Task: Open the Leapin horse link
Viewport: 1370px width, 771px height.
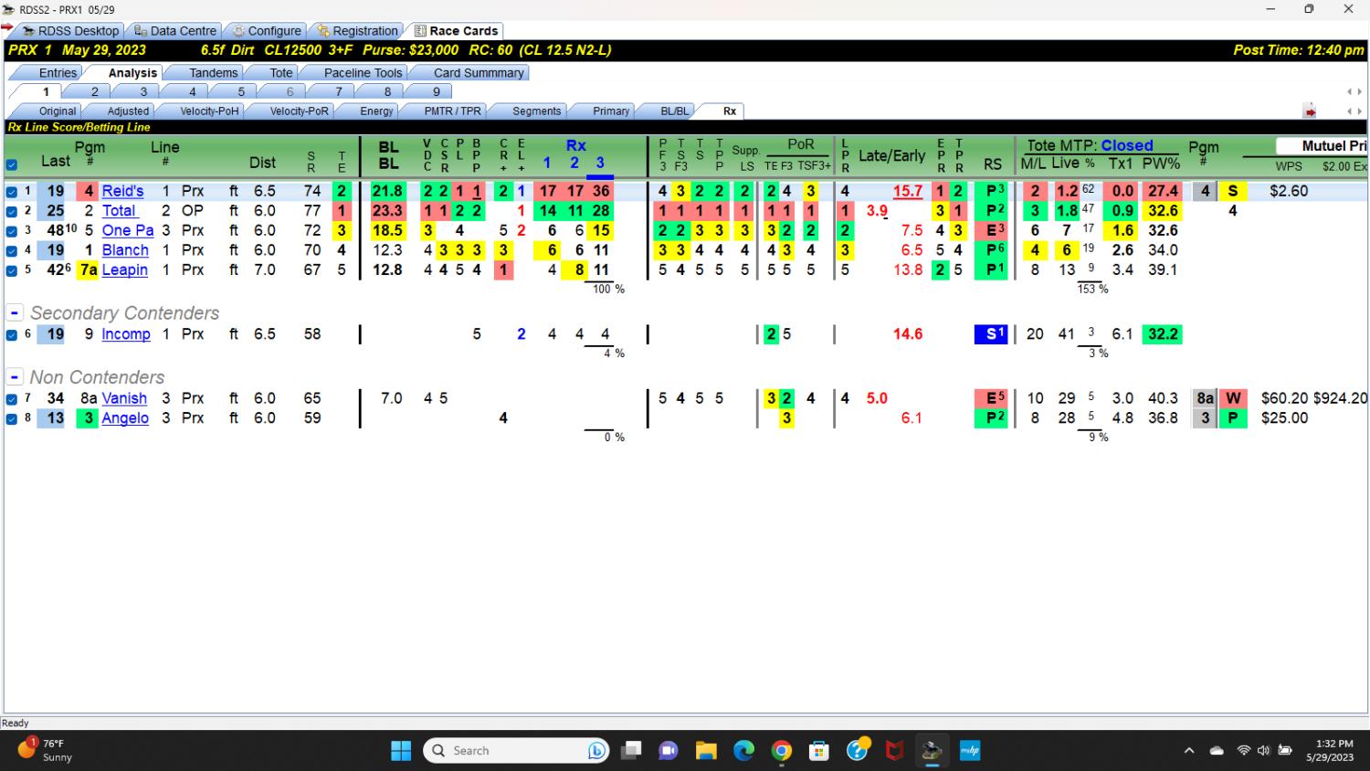Action: point(125,270)
